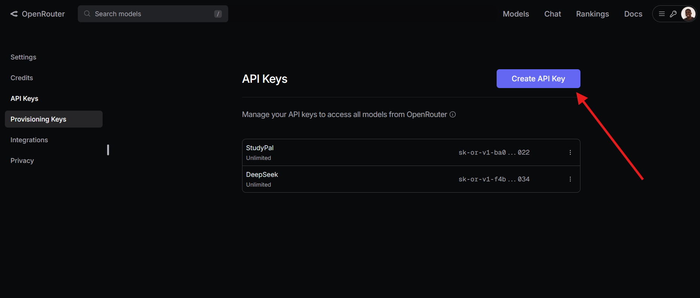Go to the Models page
This screenshot has width=700, height=298.
(516, 14)
